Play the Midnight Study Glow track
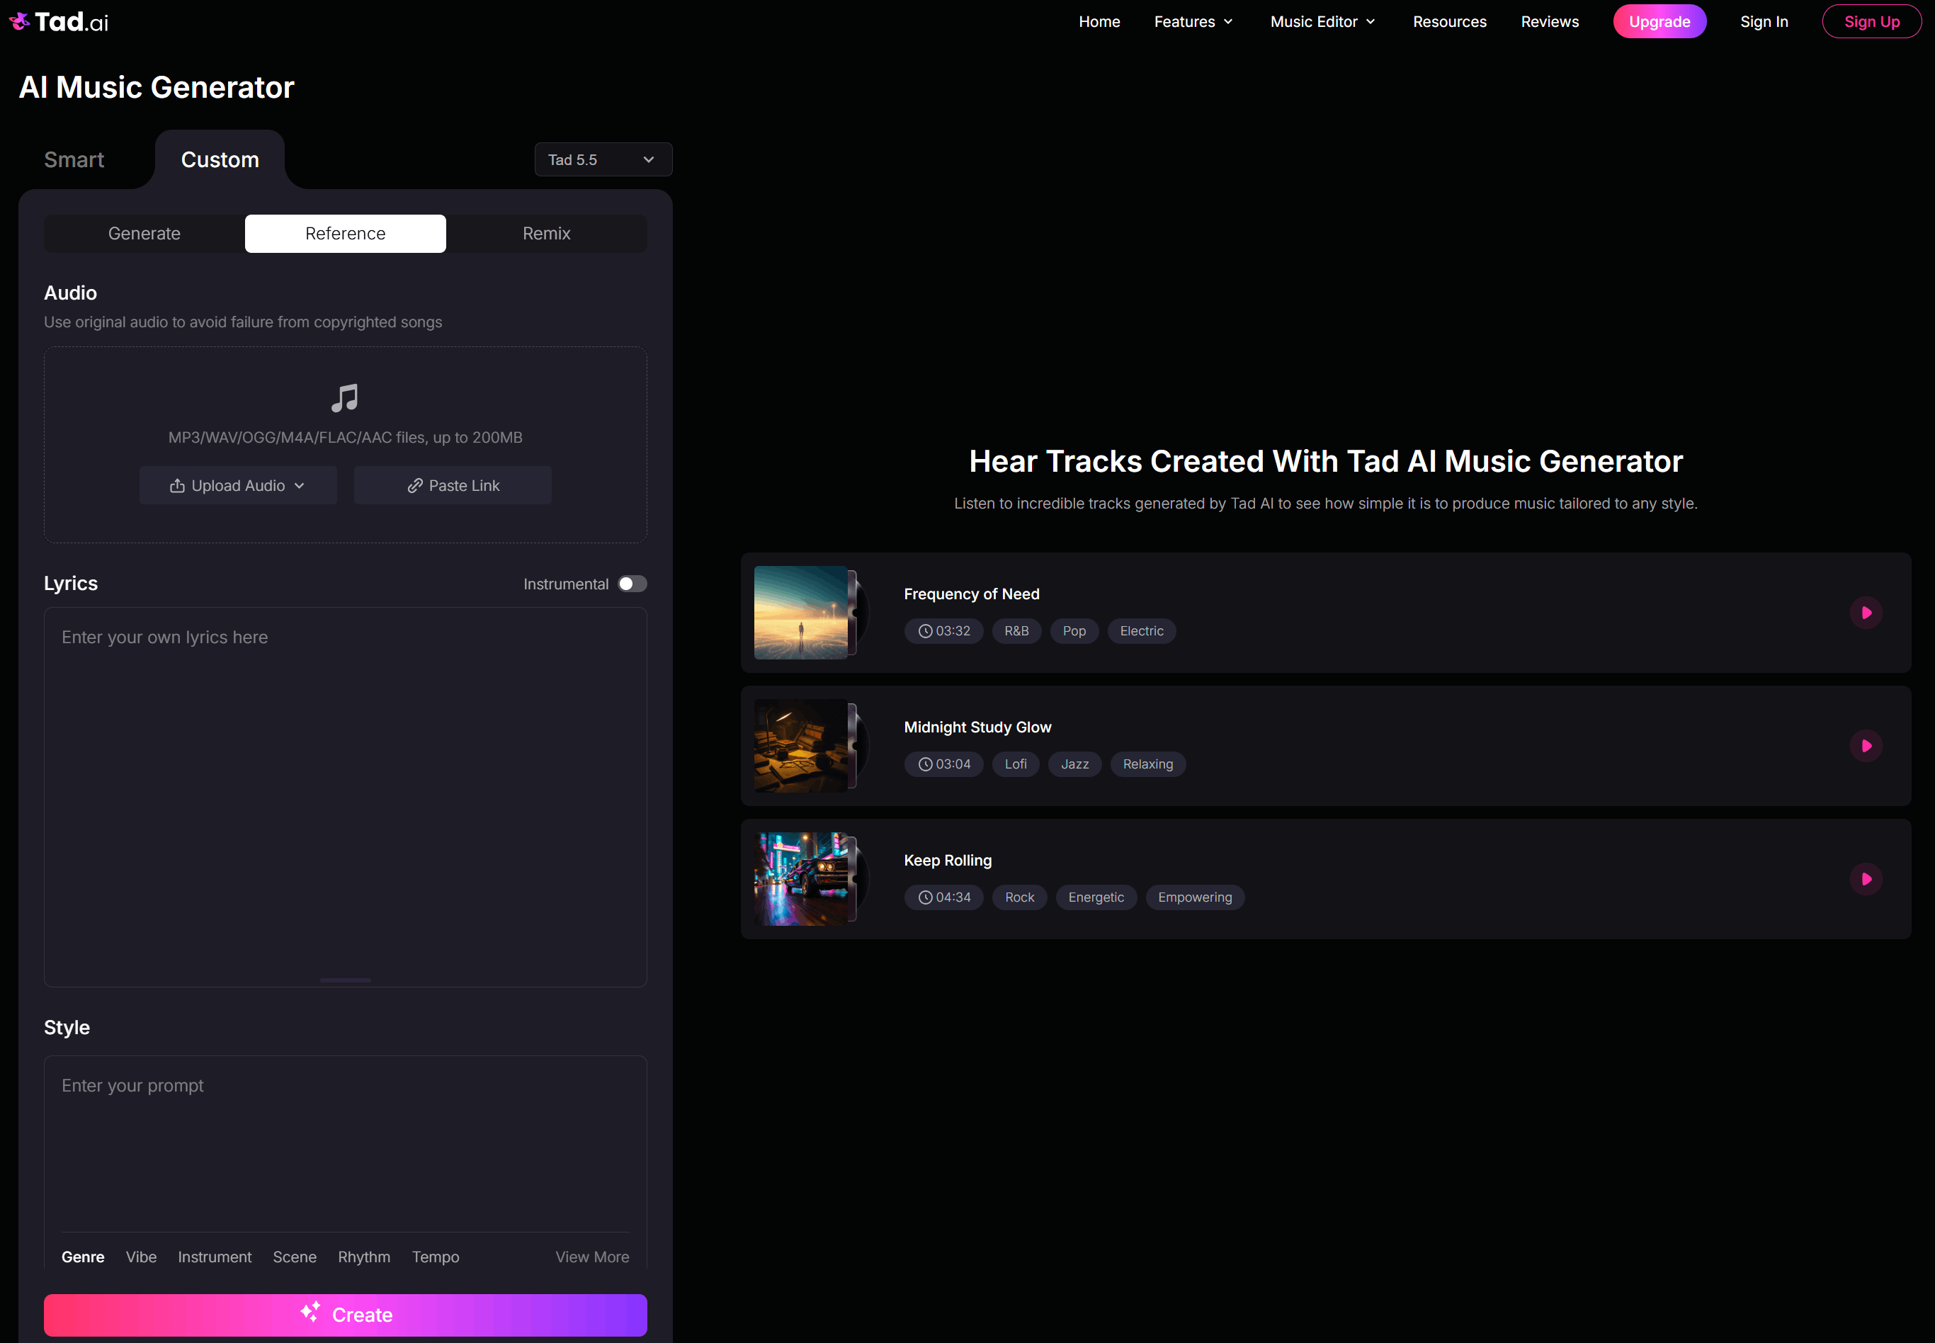 [1865, 746]
